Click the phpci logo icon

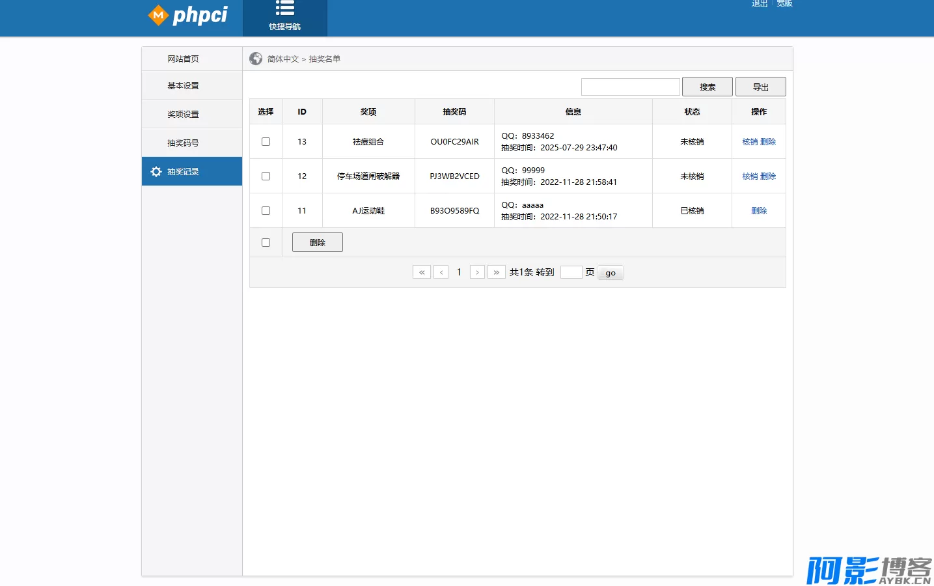point(158,15)
